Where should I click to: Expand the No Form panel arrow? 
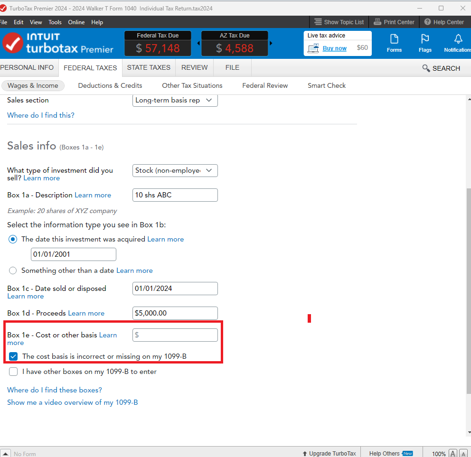[5, 453]
